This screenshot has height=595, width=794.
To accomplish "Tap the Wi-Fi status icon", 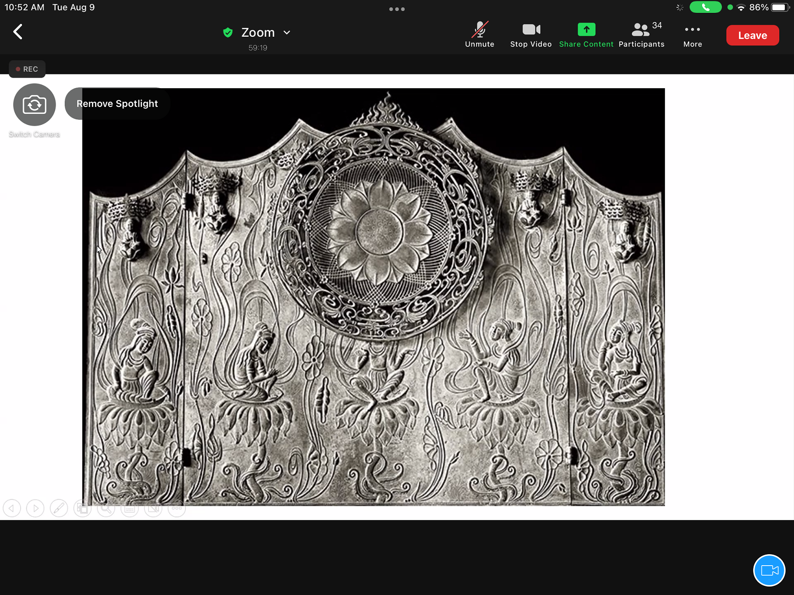I will tap(741, 7).
